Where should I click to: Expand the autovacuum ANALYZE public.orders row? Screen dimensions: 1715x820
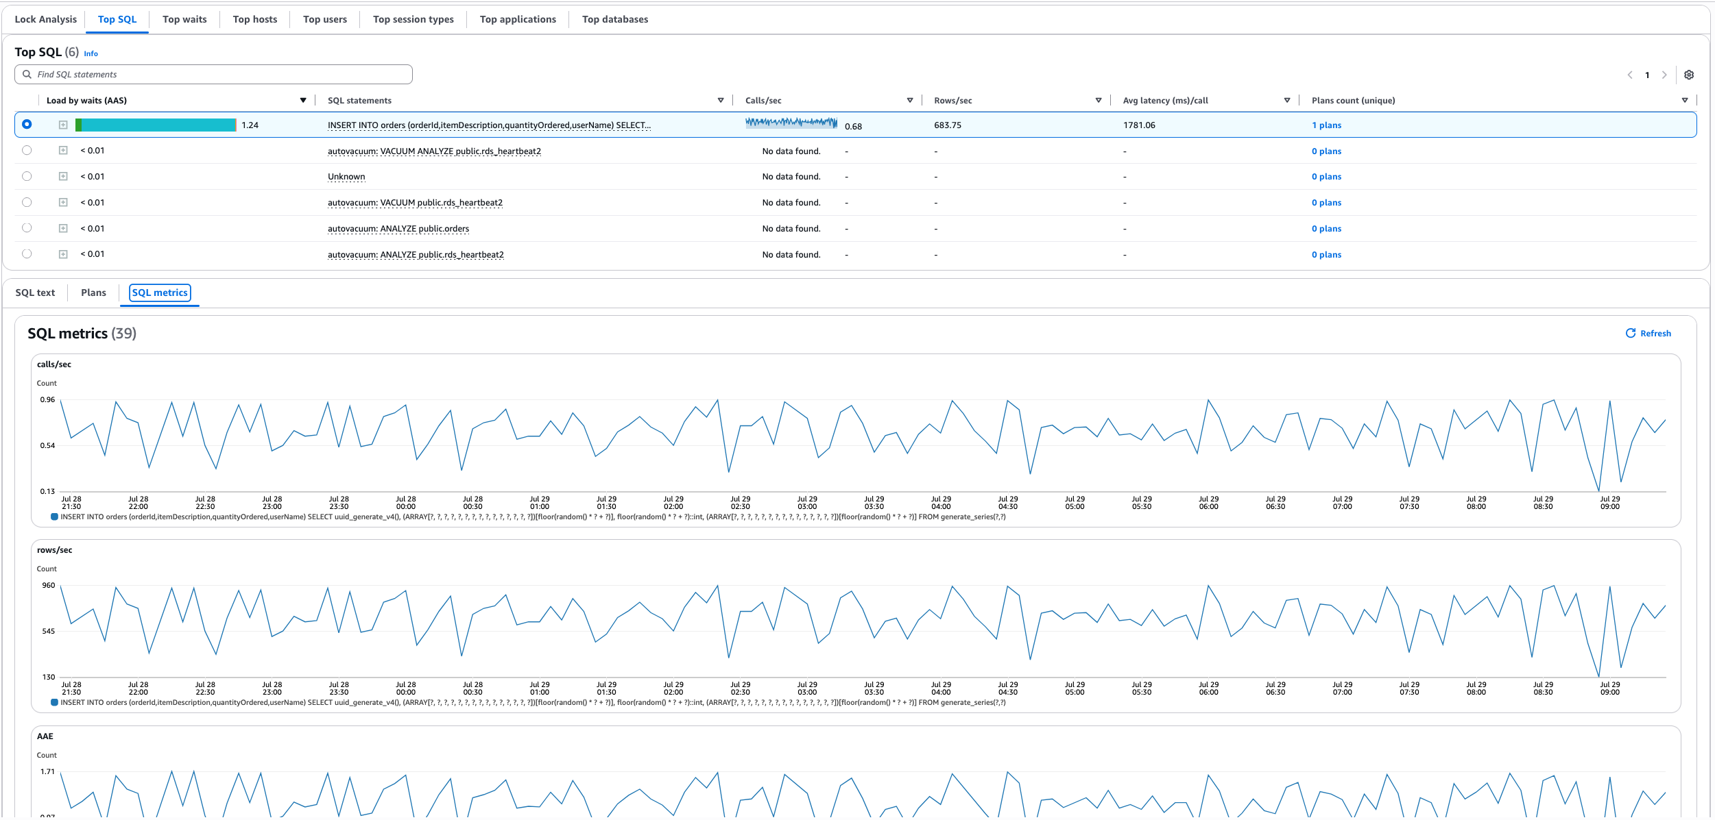pyautogui.click(x=64, y=228)
